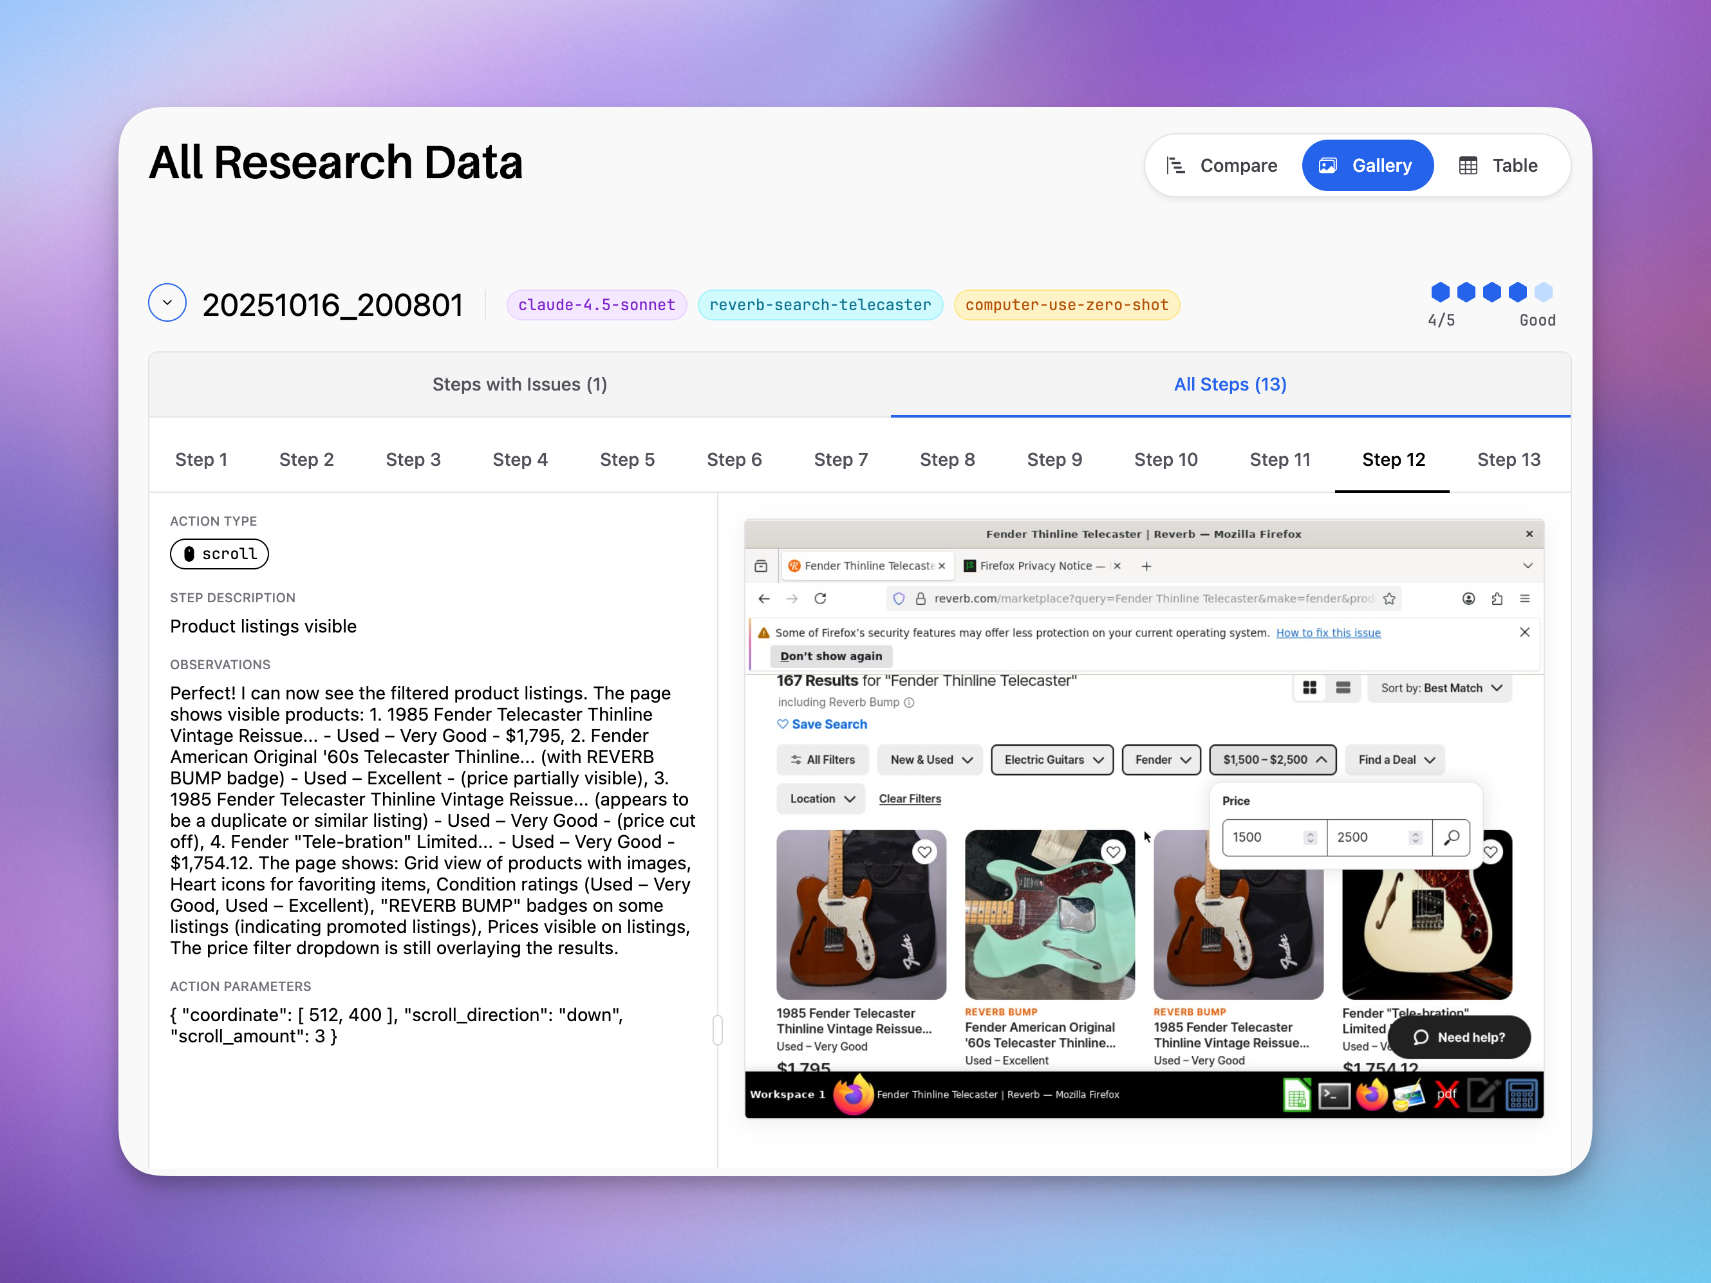Select the Gallery view button
1711x1283 pixels.
1367,165
